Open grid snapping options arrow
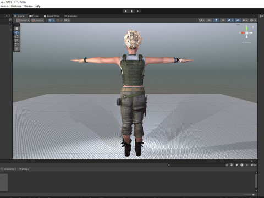The width and height of the screenshot is (264, 198). pos(62,20)
